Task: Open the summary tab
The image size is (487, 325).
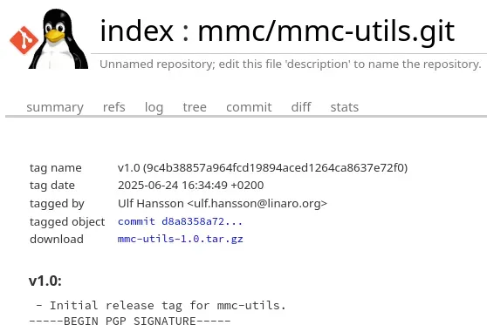Action: point(55,107)
